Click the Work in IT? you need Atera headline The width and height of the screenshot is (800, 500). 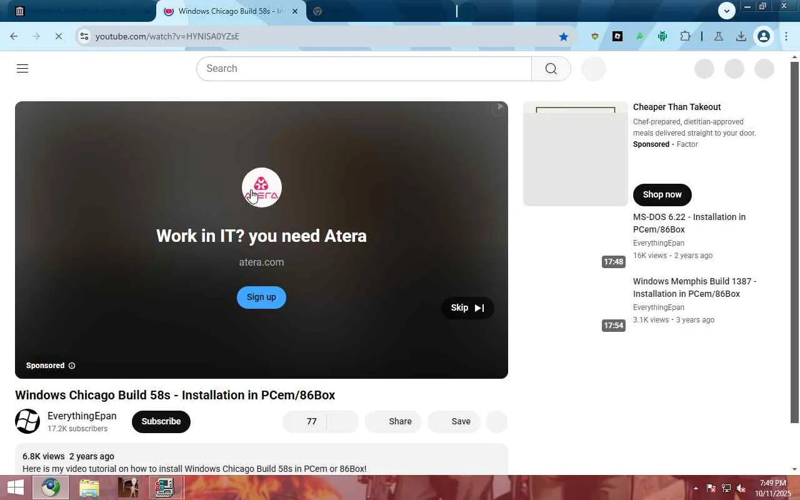[261, 236]
